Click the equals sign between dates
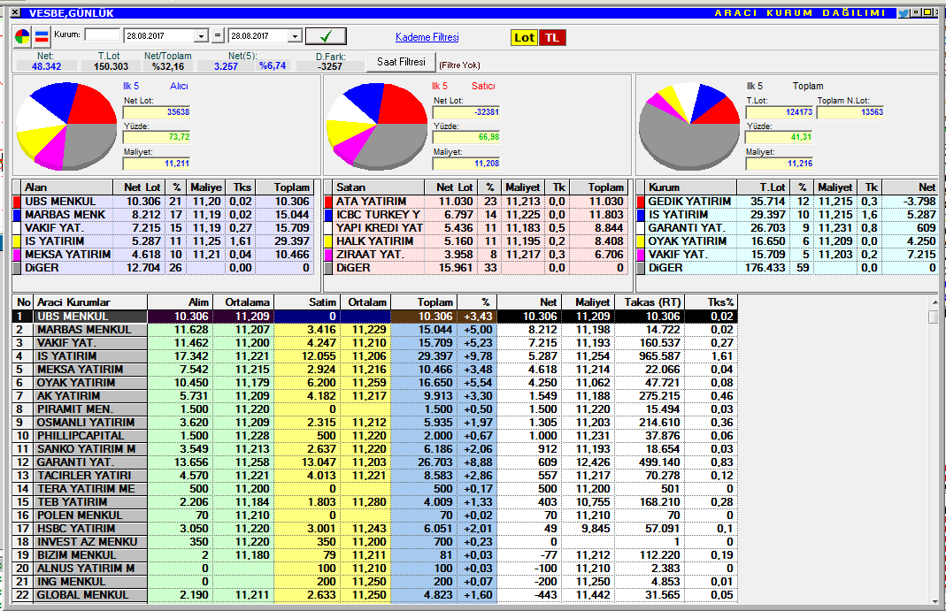 click(218, 35)
